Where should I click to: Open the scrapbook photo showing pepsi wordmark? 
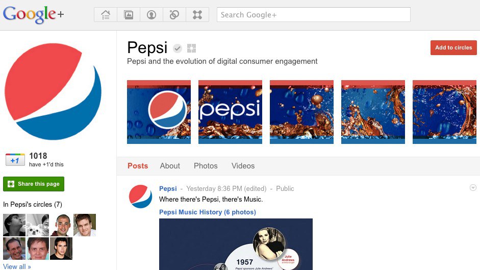coord(230,112)
